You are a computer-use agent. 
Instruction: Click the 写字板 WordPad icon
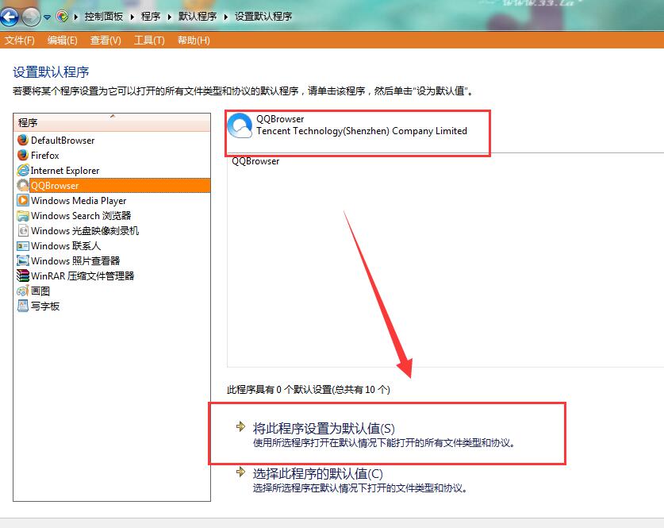23,306
